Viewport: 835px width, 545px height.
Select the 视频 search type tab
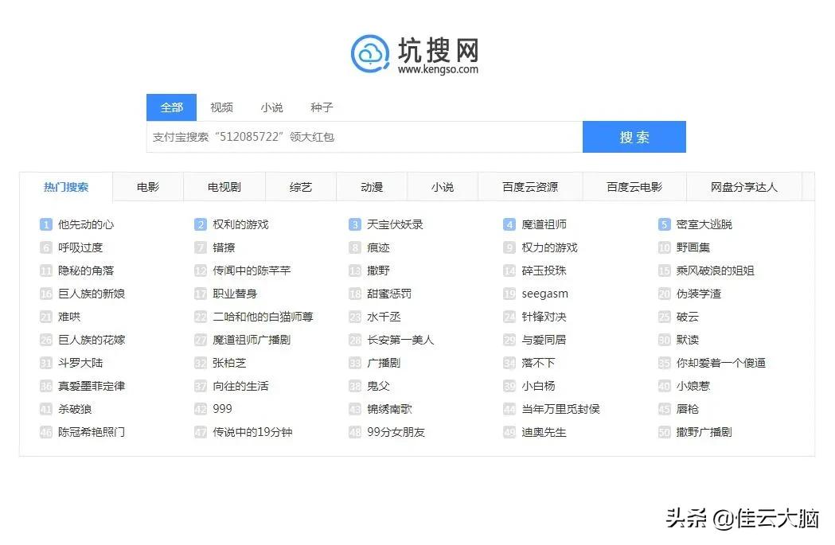point(221,107)
